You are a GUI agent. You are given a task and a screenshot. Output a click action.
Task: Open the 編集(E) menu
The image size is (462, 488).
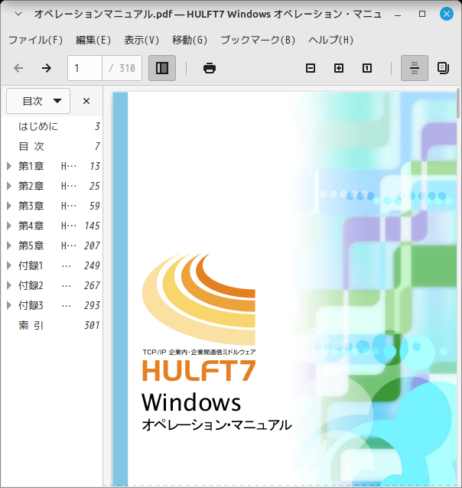pyautogui.click(x=93, y=40)
